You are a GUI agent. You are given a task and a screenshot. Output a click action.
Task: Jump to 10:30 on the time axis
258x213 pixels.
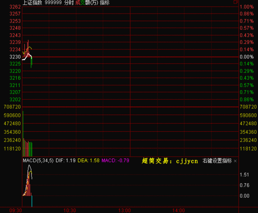point(70,210)
